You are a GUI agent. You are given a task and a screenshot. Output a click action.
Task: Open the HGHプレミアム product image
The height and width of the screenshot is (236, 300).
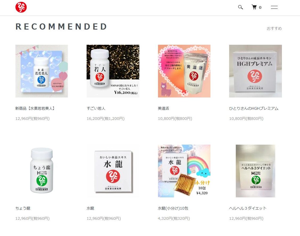pos(256,71)
